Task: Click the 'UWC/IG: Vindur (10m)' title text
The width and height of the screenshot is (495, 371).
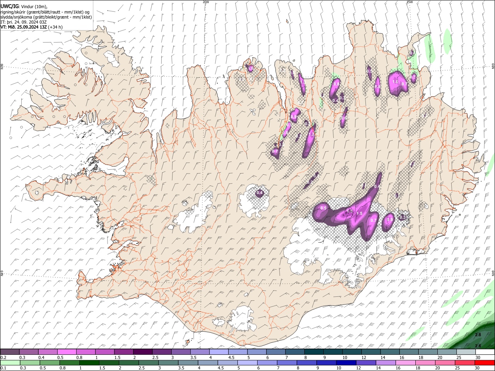Action: [24, 6]
